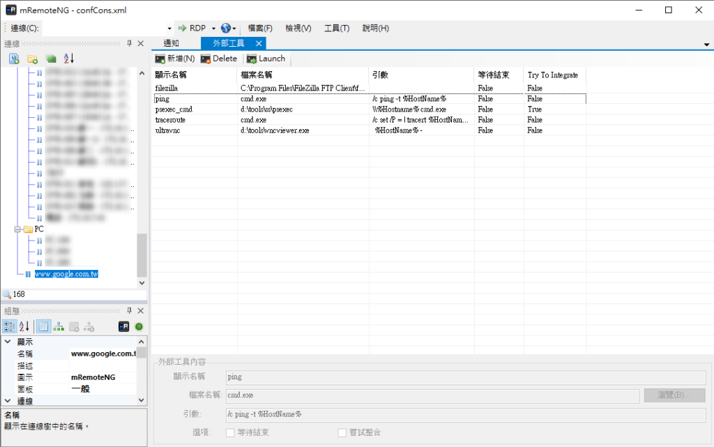Image resolution: width=714 pixels, height=447 pixels.
Task: Collapse the 顯示 property category
Action: pyautogui.click(x=8, y=342)
